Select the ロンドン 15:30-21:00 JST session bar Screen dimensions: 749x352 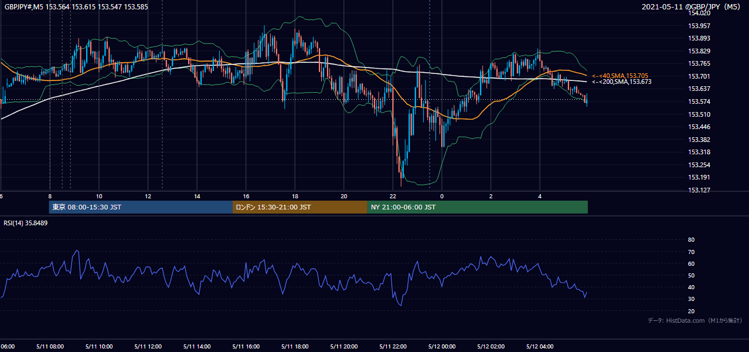tap(300, 207)
